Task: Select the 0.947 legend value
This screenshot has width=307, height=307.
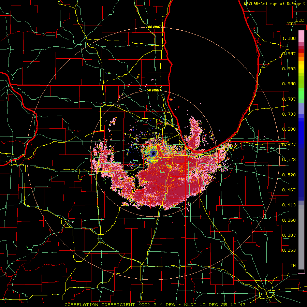Action: click(x=289, y=54)
